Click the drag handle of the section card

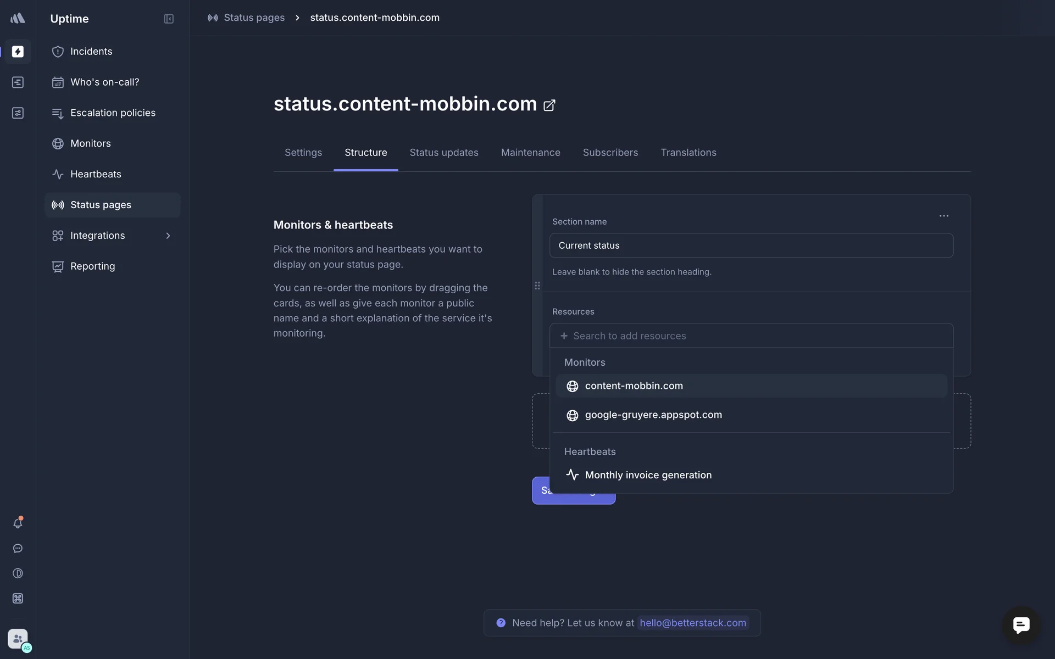pos(537,286)
